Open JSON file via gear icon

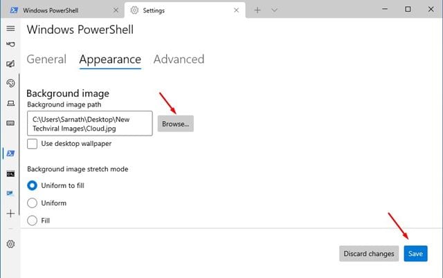coord(11,244)
